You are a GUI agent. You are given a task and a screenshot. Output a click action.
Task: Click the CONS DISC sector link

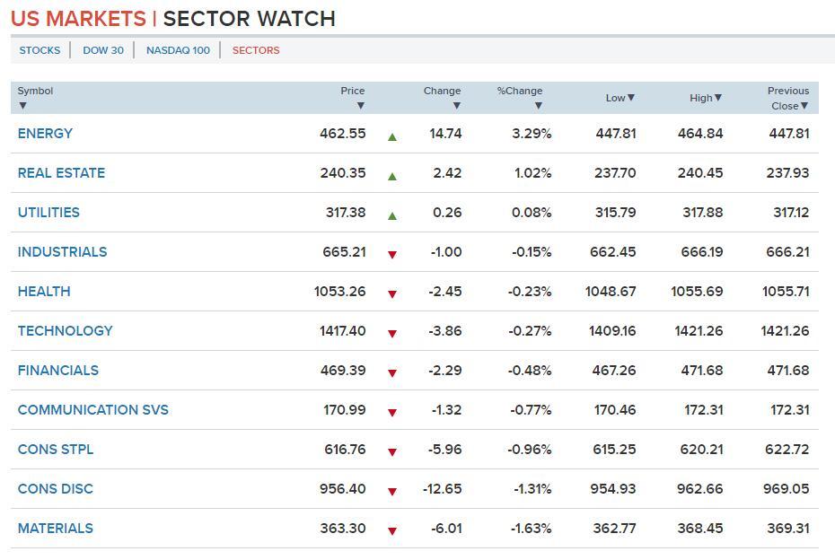point(56,489)
